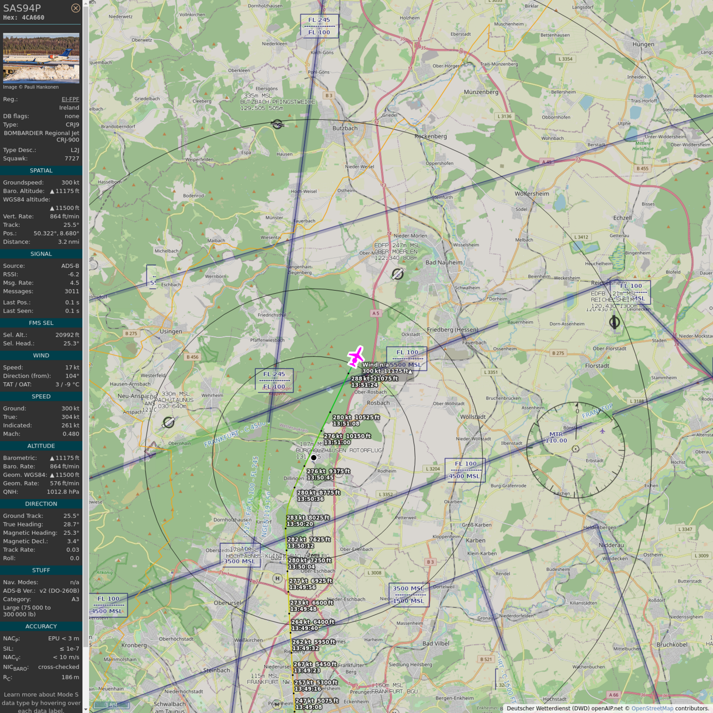Select the Reichelsheim EDFB airport icon
Screen dimensions: 713x713
click(x=614, y=322)
